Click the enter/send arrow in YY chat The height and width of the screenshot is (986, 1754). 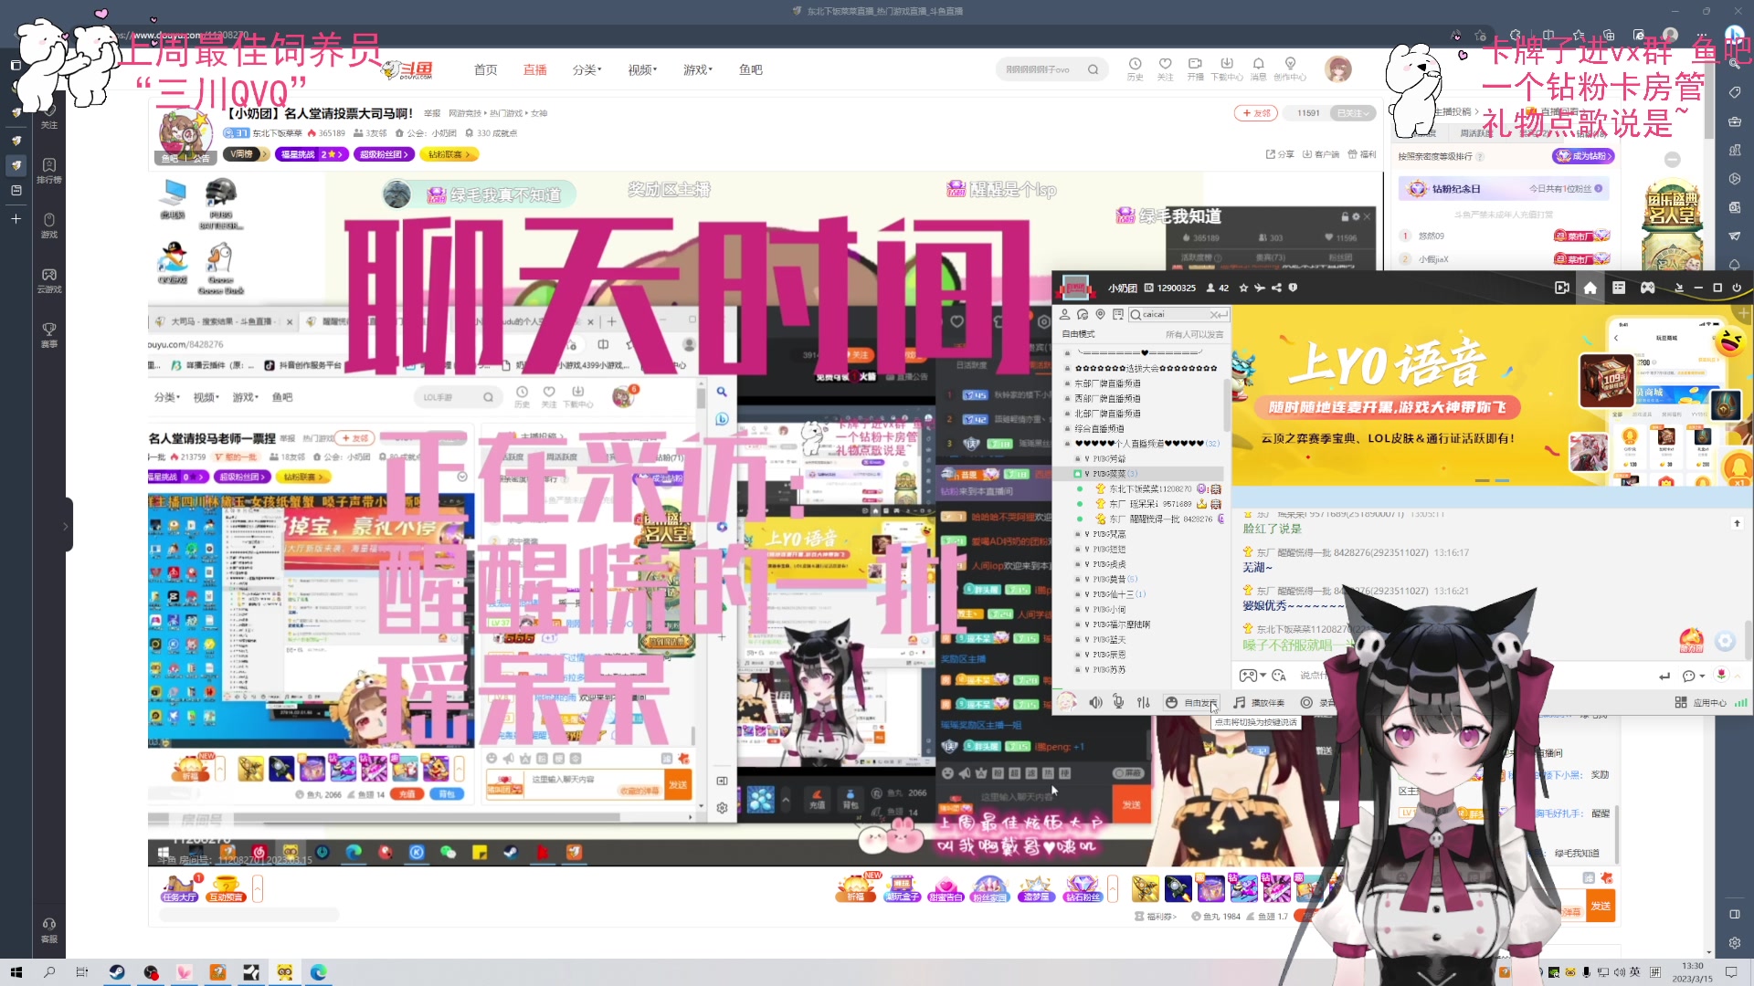point(1664,676)
